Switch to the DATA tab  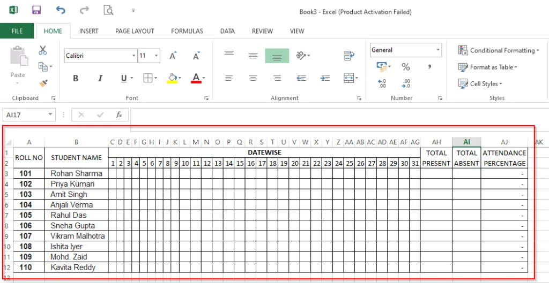(x=227, y=31)
